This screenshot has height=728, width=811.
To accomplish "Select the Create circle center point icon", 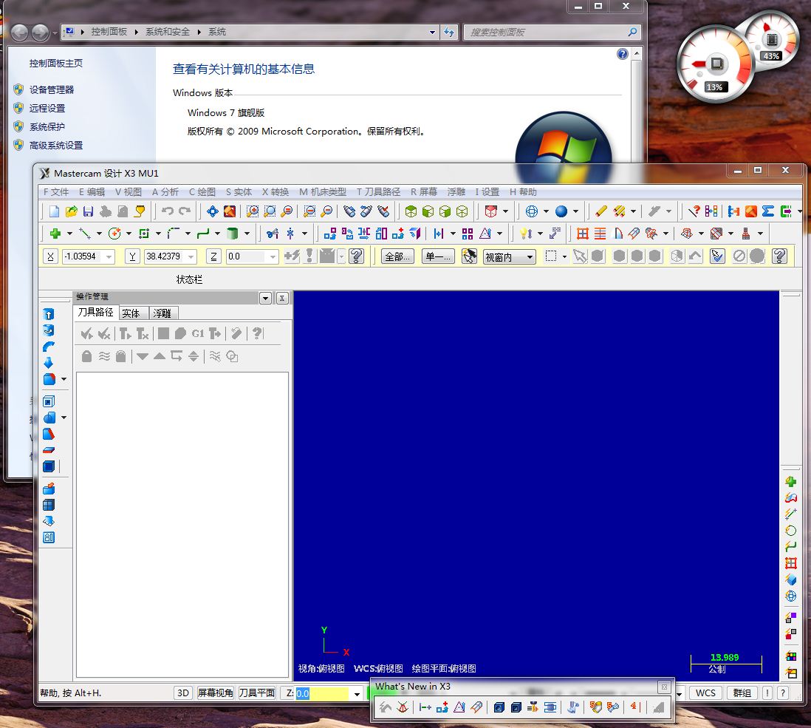I will pyautogui.click(x=114, y=234).
